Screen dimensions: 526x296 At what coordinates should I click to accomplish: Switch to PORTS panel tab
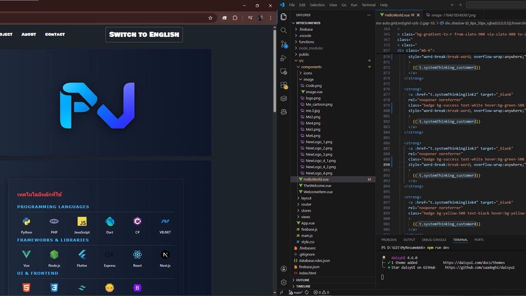tap(479, 240)
